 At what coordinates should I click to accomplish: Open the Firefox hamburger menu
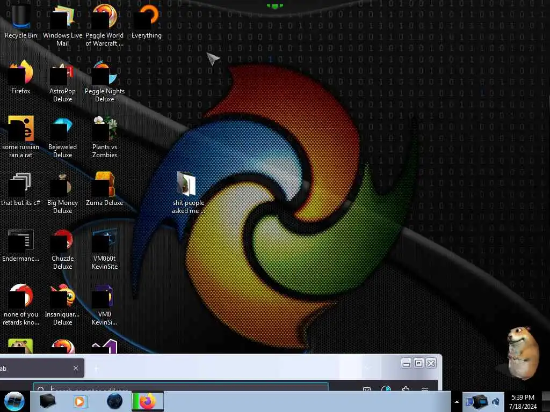coord(424,388)
